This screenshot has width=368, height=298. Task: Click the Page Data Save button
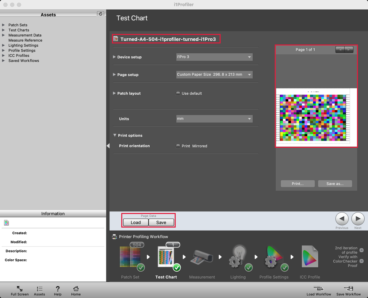click(x=161, y=223)
